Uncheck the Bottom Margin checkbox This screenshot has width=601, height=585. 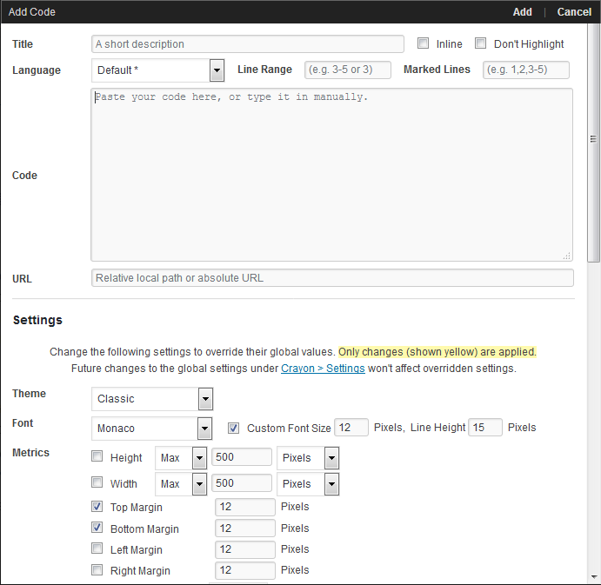pos(97,528)
